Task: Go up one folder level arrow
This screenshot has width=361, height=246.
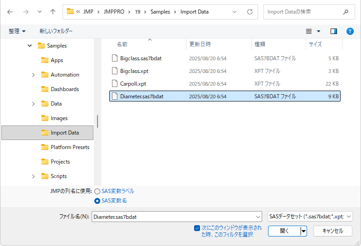Action: pyautogui.click(x=53, y=12)
